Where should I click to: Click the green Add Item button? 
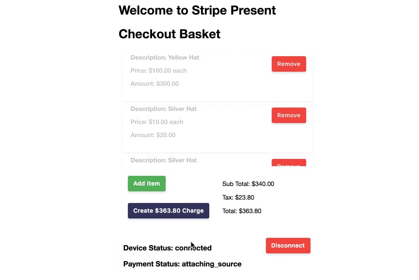tap(147, 184)
